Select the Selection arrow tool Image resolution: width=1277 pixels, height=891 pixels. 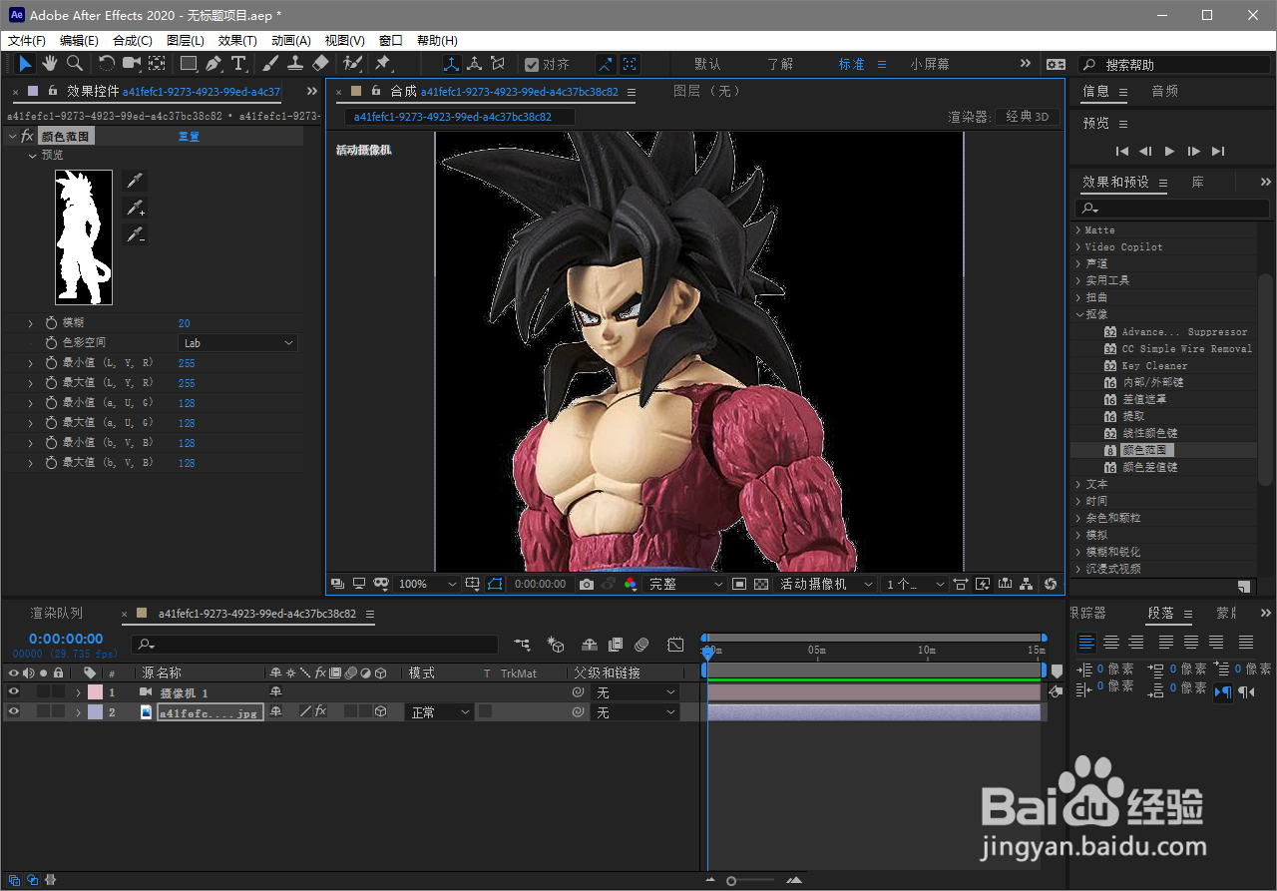click(26, 64)
